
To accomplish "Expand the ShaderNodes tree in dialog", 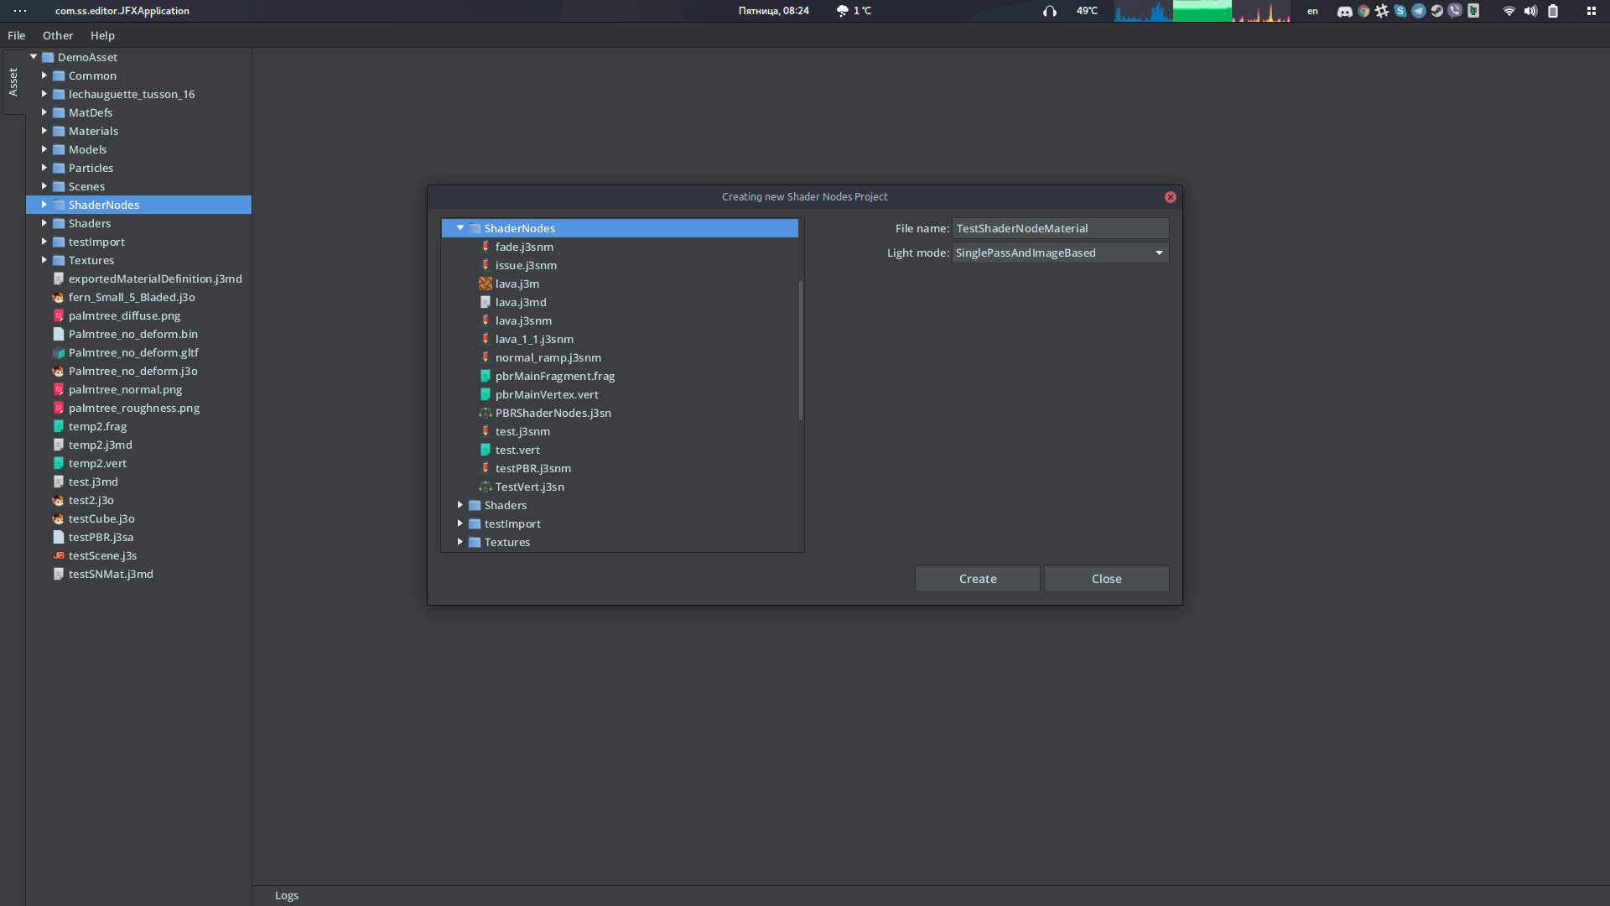I will click(x=459, y=228).
